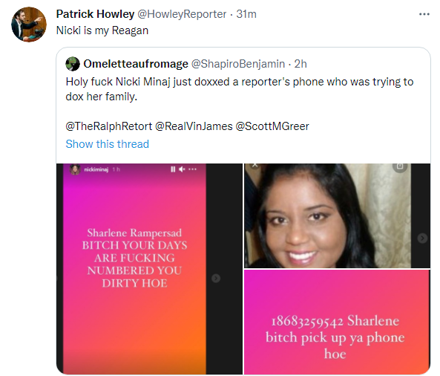Click next arrow beside the left story image
The image size is (440, 376).
tap(216, 278)
